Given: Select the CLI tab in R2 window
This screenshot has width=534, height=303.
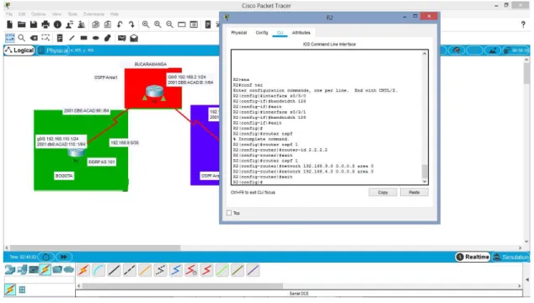Looking at the screenshot, I should [x=280, y=33].
